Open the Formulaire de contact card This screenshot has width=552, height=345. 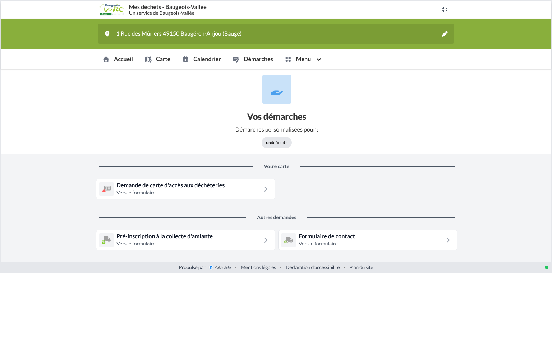(x=368, y=240)
